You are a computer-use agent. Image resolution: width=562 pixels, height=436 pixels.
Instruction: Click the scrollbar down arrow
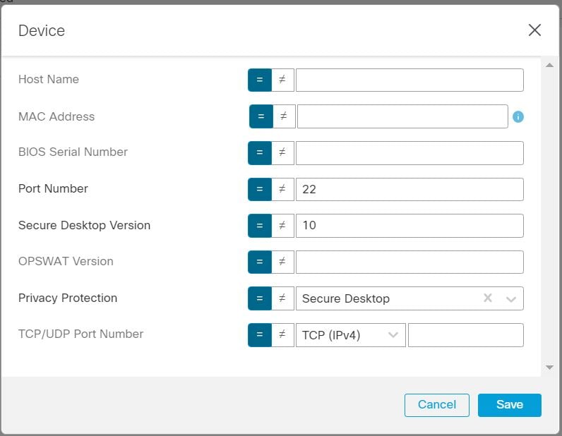click(549, 368)
